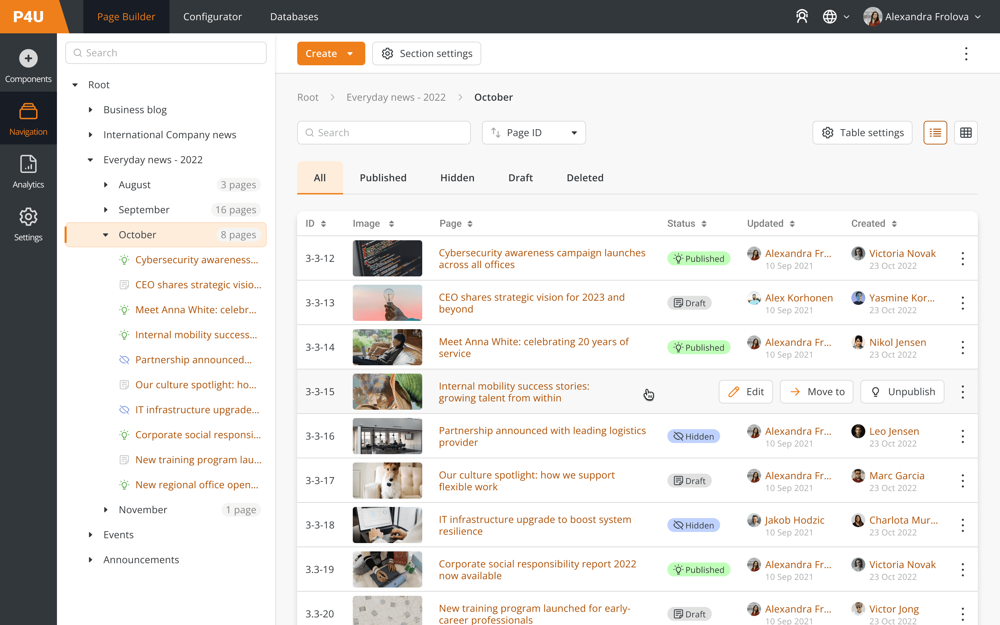1000x625 pixels.
Task: Open the Page ID sort dropdown
Action: pos(533,133)
